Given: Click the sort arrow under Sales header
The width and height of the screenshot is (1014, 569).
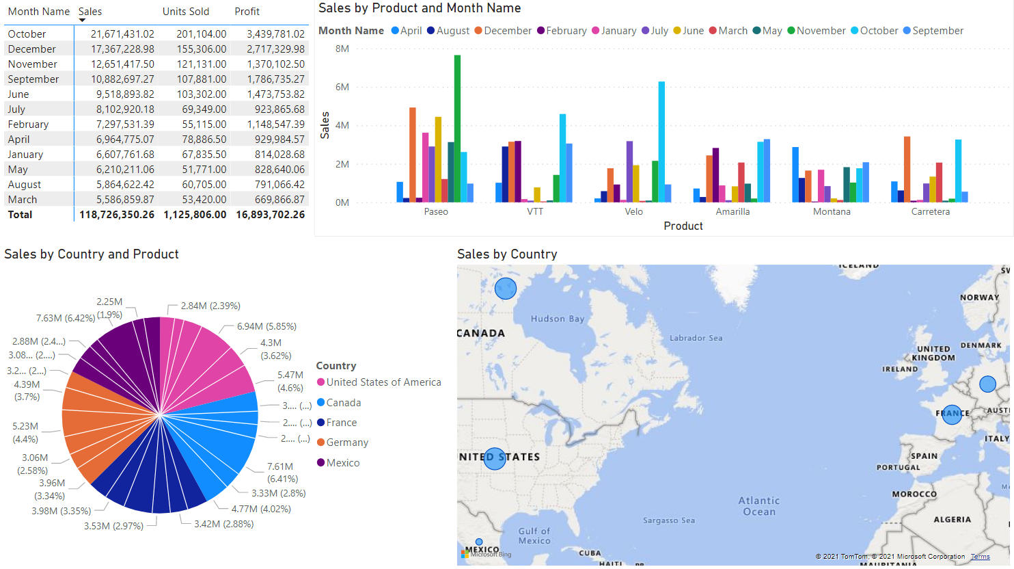Looking at the screenshot, I should 83,21.
